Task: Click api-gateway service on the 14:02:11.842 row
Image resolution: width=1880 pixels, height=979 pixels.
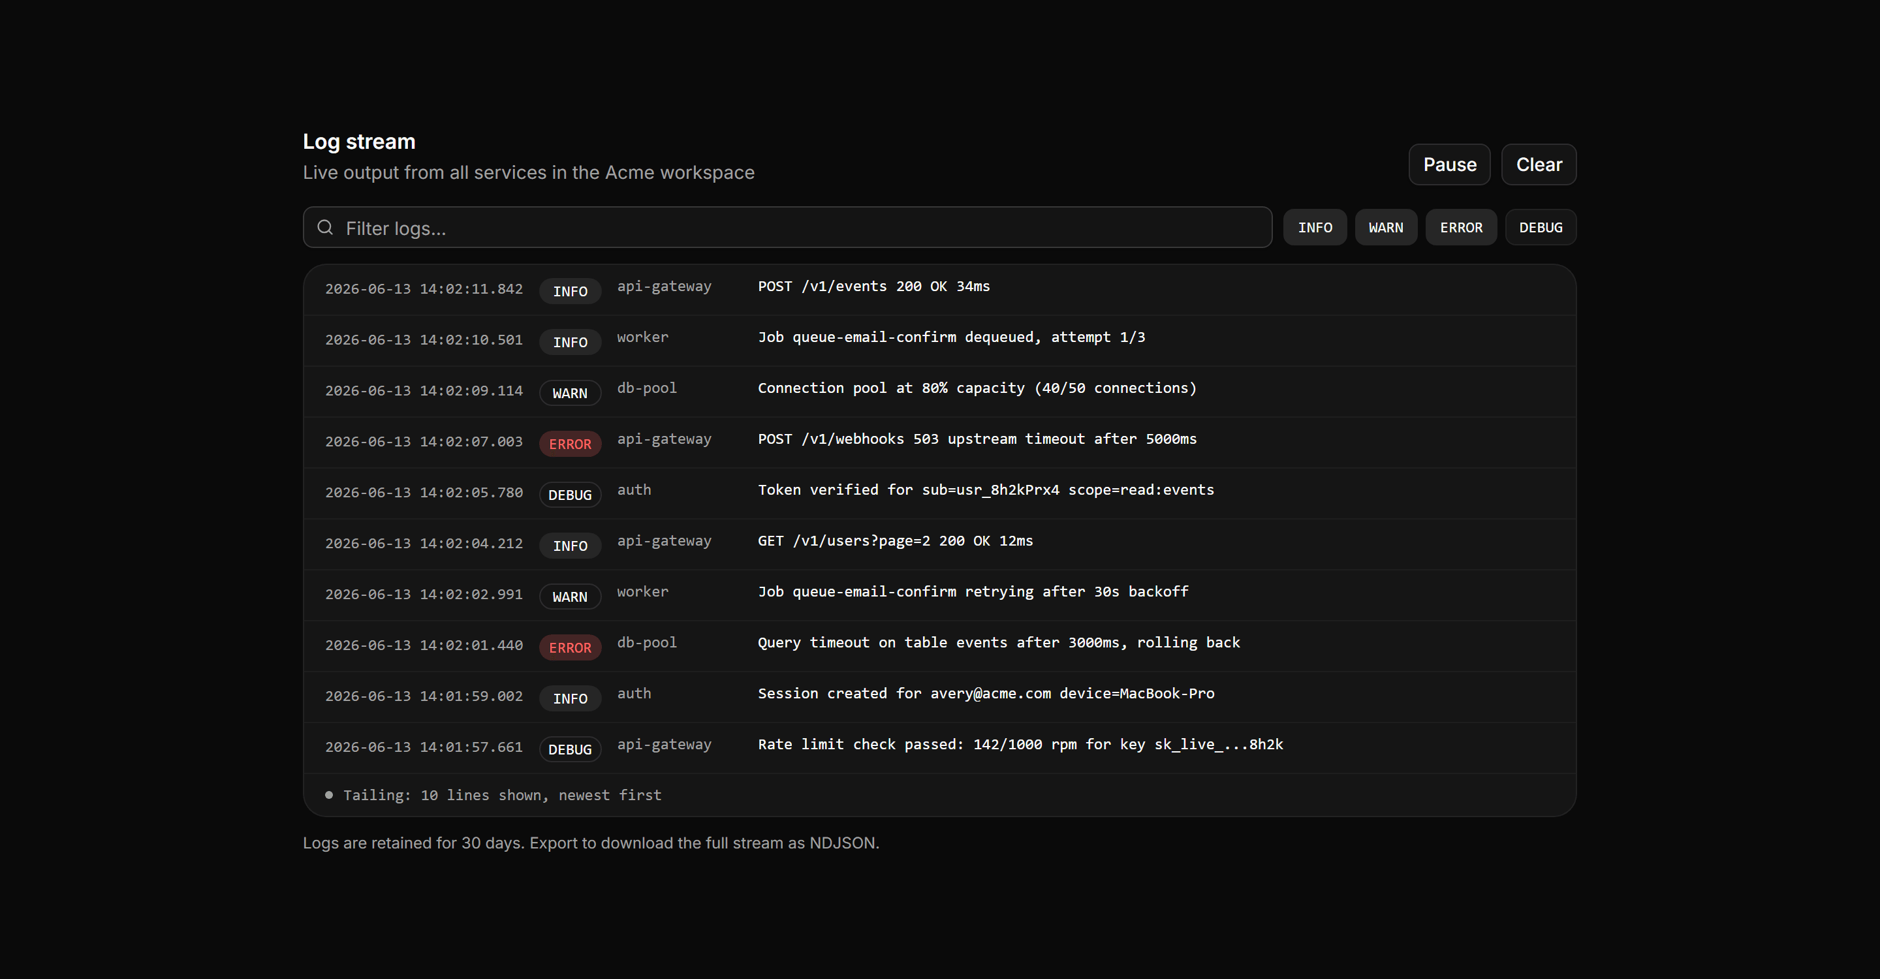Action: pos(664,287)
